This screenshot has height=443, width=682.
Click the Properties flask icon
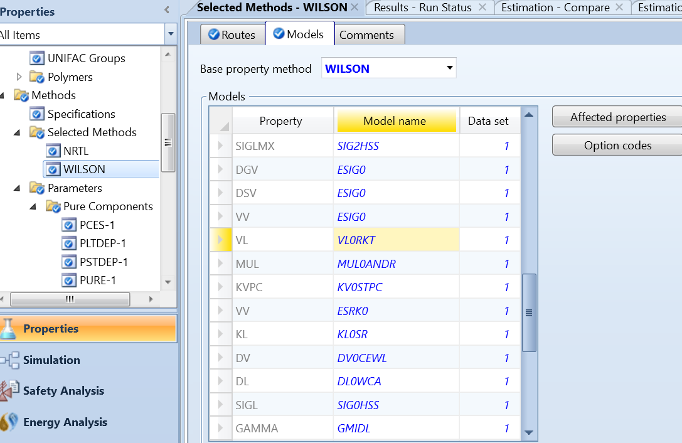click(x=8, y=329)
